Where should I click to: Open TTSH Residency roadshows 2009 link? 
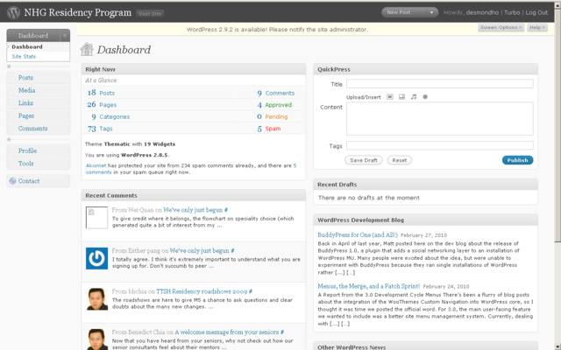point(202,291)
